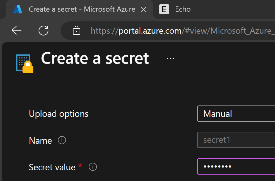The image size is (275, 181).
Task: Select the portal.azure.com address bar
Action: (x=168, y=31)
